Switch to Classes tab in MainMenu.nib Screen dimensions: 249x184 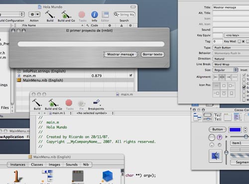[x=37, y=165]
